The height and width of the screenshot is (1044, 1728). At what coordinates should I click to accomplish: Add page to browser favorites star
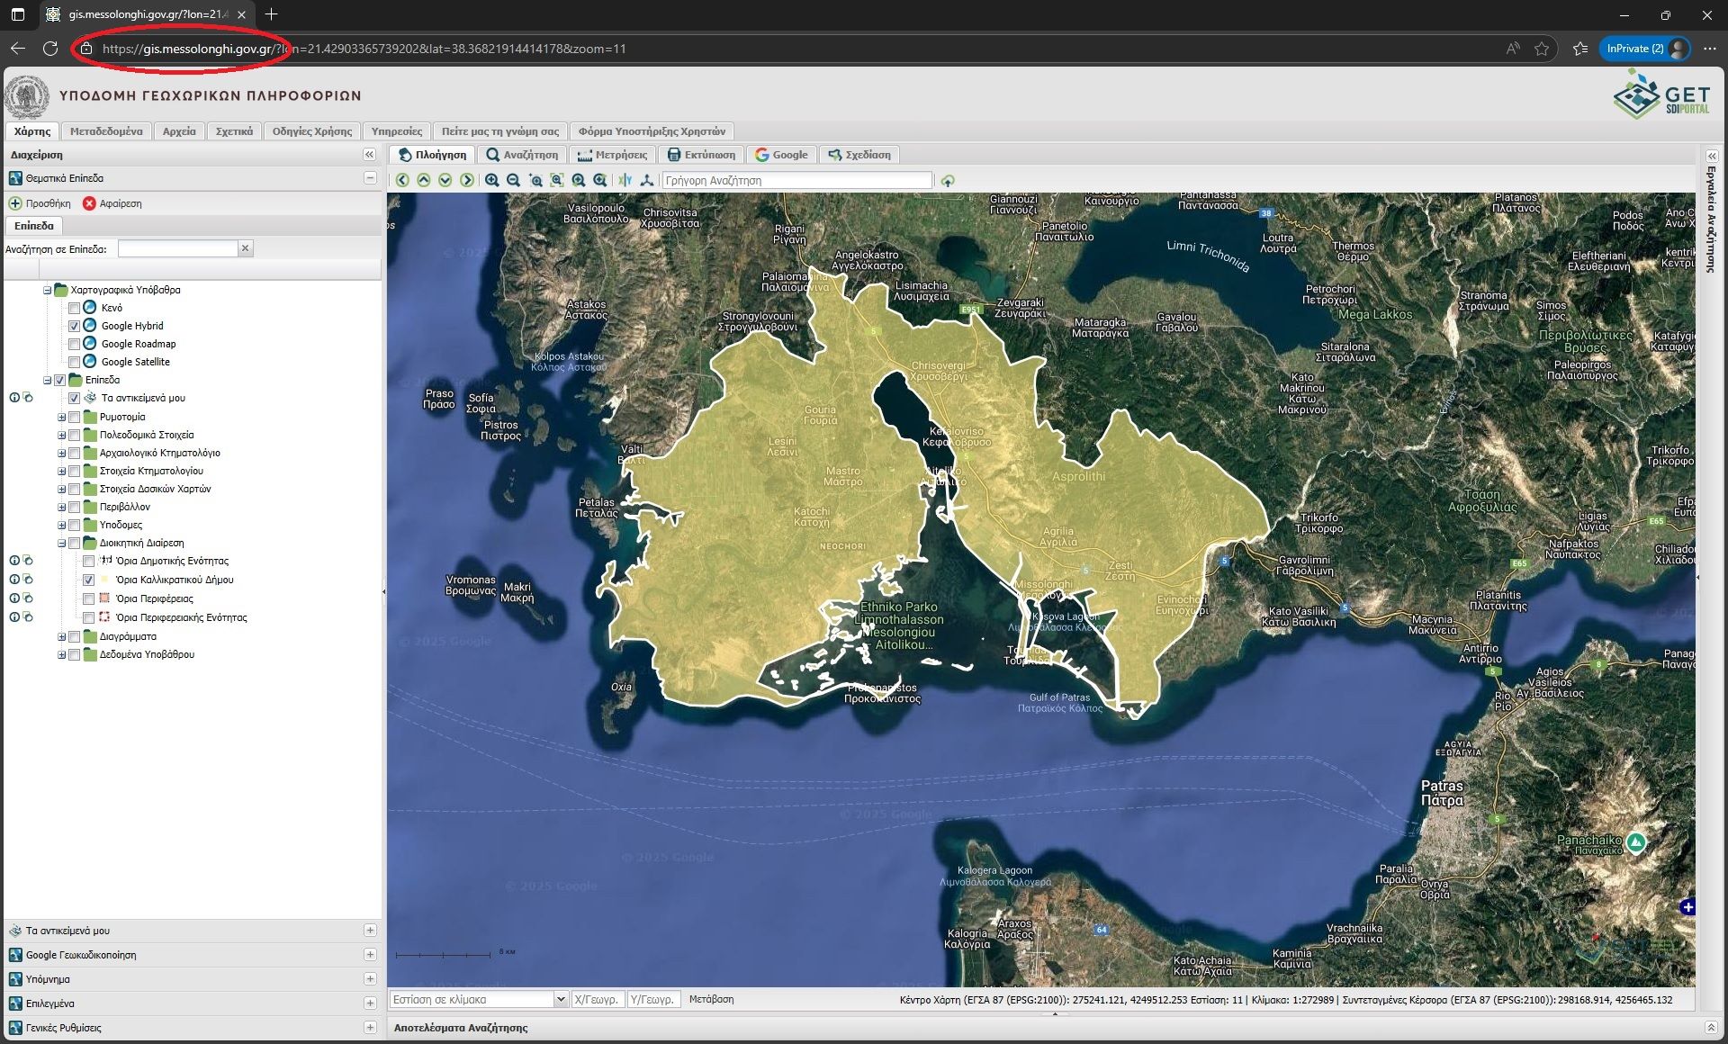pos(1542,49)
